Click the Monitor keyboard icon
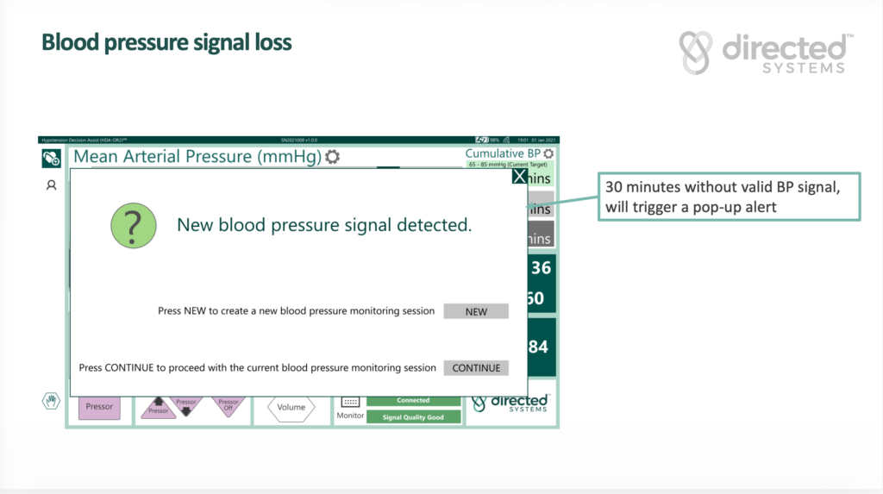 click(x=350, y=402)
